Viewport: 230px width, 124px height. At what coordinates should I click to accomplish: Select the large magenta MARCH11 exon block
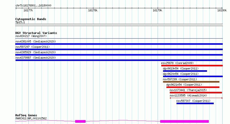tap(185, 121)
